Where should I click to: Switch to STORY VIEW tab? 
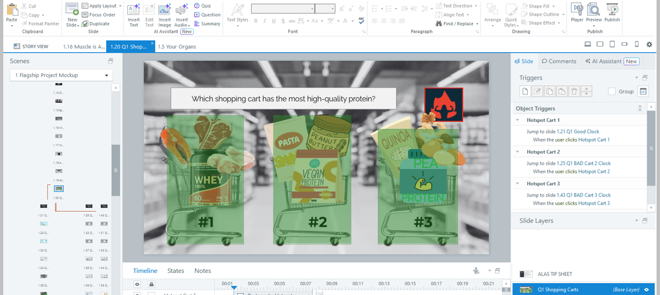(30, 46)
